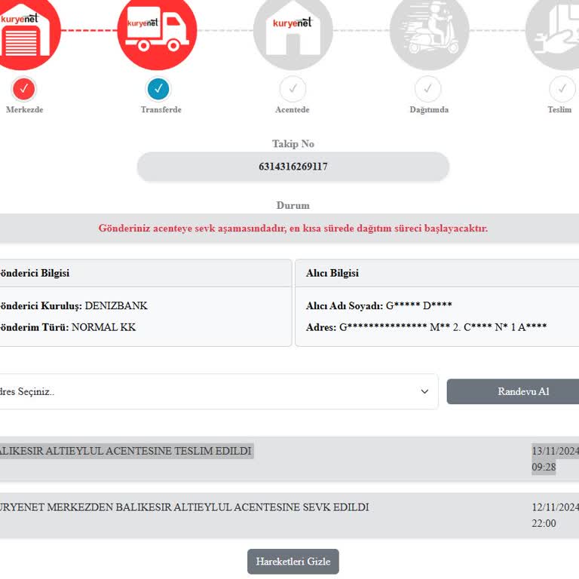579x579 pixels.
Task: Click the NORMAL KK shipment type value
Action: pyautogui.click(x=104, y=327)
